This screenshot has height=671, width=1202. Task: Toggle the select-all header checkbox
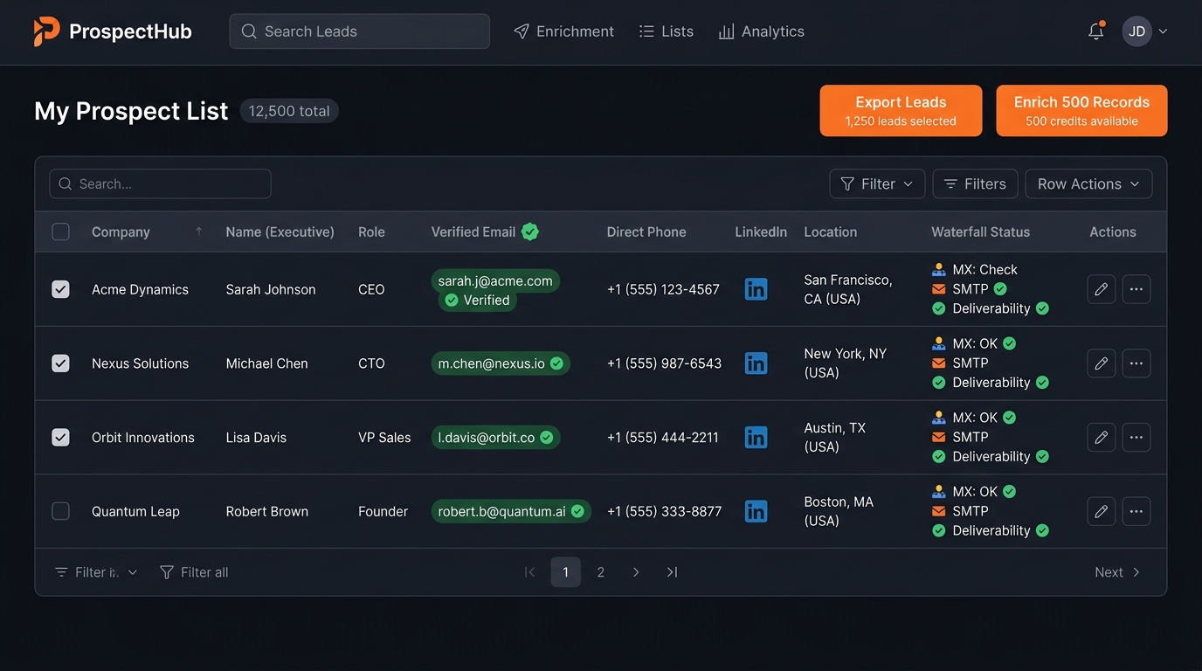(60, 232)
